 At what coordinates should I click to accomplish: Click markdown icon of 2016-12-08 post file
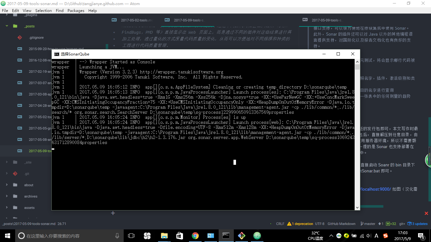click(x=20, y=60)
